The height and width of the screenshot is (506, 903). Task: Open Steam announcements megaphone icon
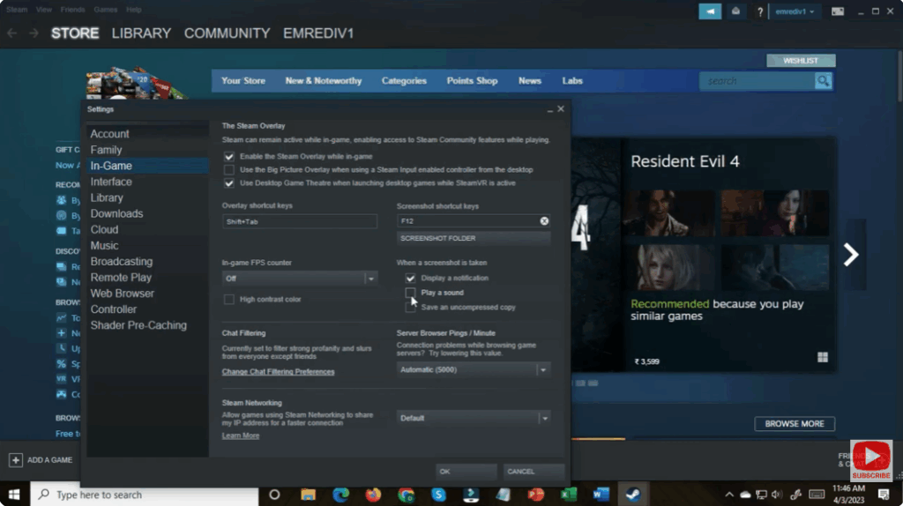coord(710,11)
